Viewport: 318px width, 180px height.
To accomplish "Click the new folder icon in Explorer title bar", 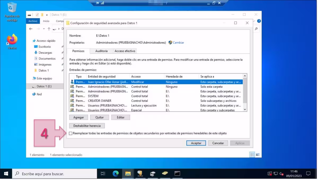I will coord(42,15).
